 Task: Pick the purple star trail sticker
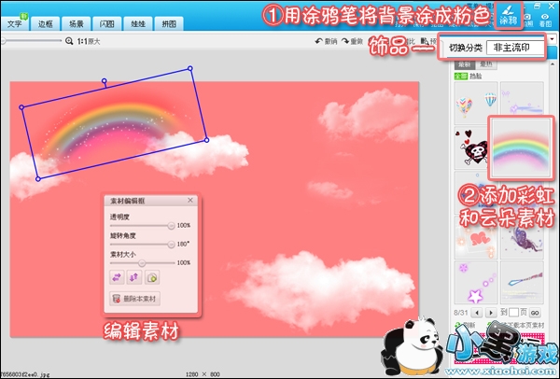[476, 282]
